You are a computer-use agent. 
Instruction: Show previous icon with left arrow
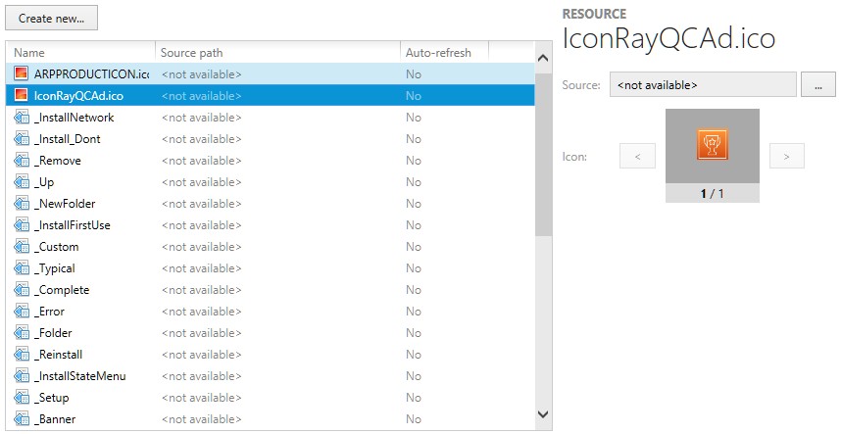pos(637,155)
